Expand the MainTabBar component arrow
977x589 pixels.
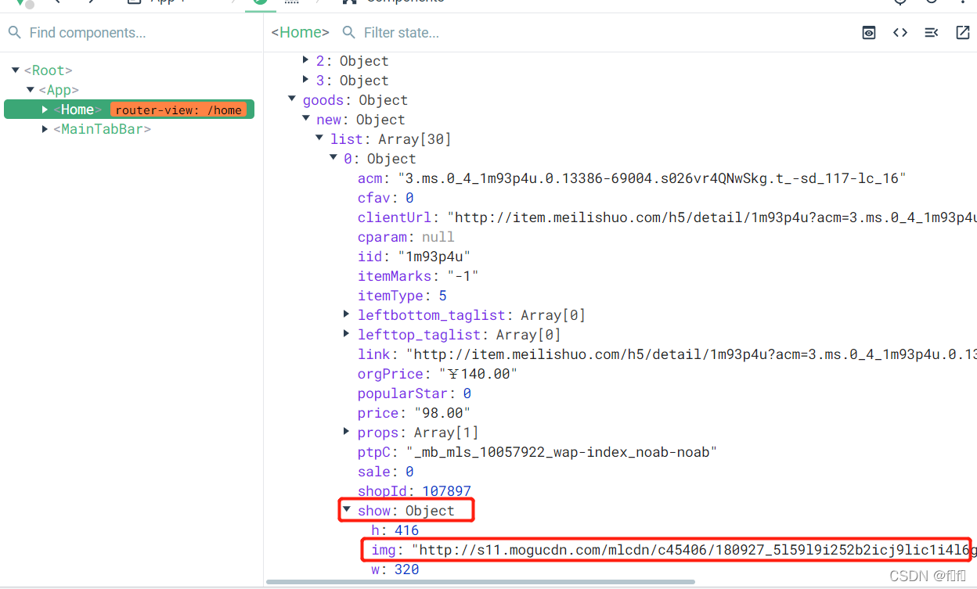click(x=45, y=129)
